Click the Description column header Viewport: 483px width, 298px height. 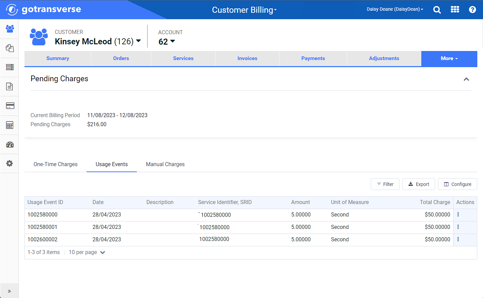[x=160, y=202]
